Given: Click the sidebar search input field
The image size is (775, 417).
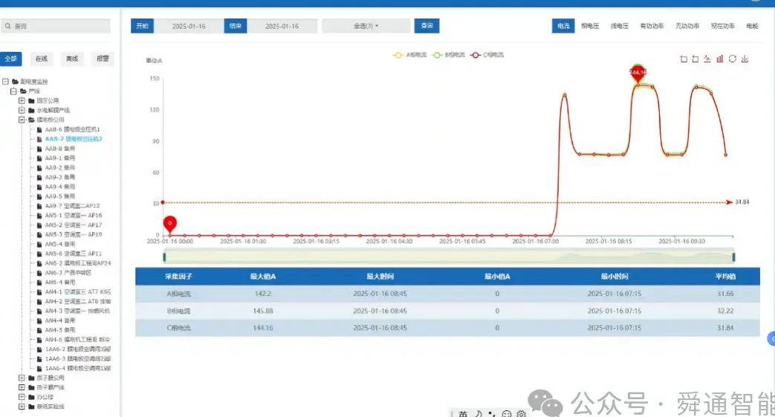Looking at the screenshot, I should pos(55,26).
